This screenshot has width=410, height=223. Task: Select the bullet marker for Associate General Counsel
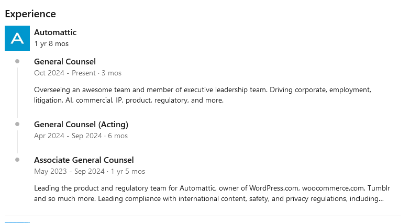[x=17, y=160]
